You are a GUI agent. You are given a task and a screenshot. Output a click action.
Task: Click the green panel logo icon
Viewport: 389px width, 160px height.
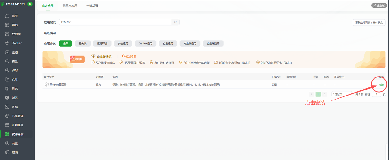tap(2, 4)
